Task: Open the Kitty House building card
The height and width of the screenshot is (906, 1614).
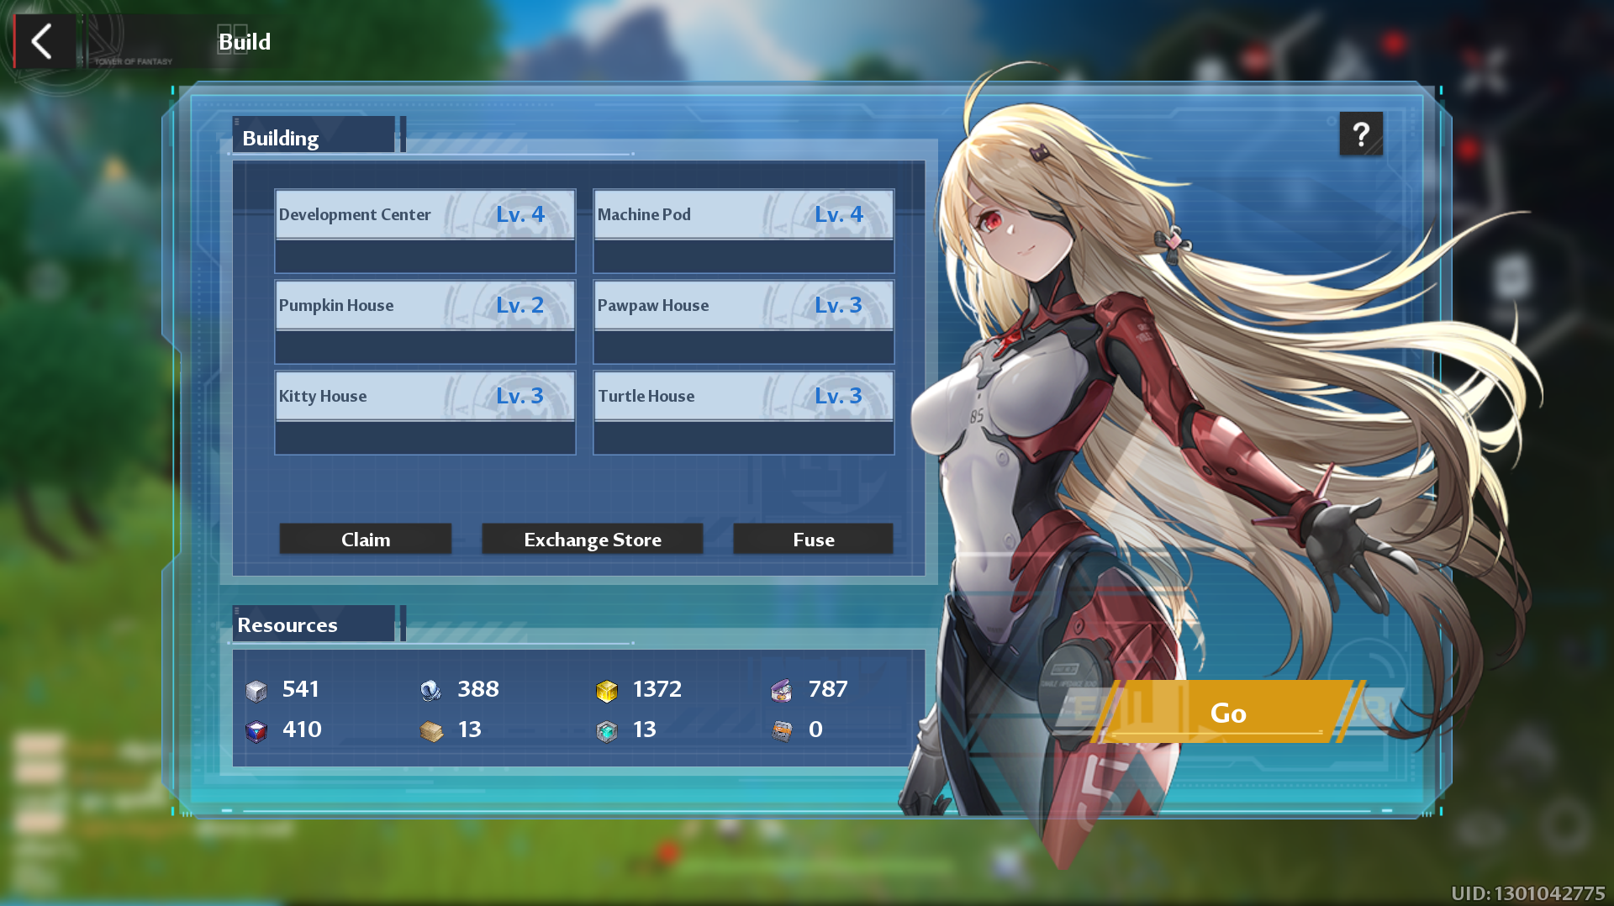Action: pos(425,413)
